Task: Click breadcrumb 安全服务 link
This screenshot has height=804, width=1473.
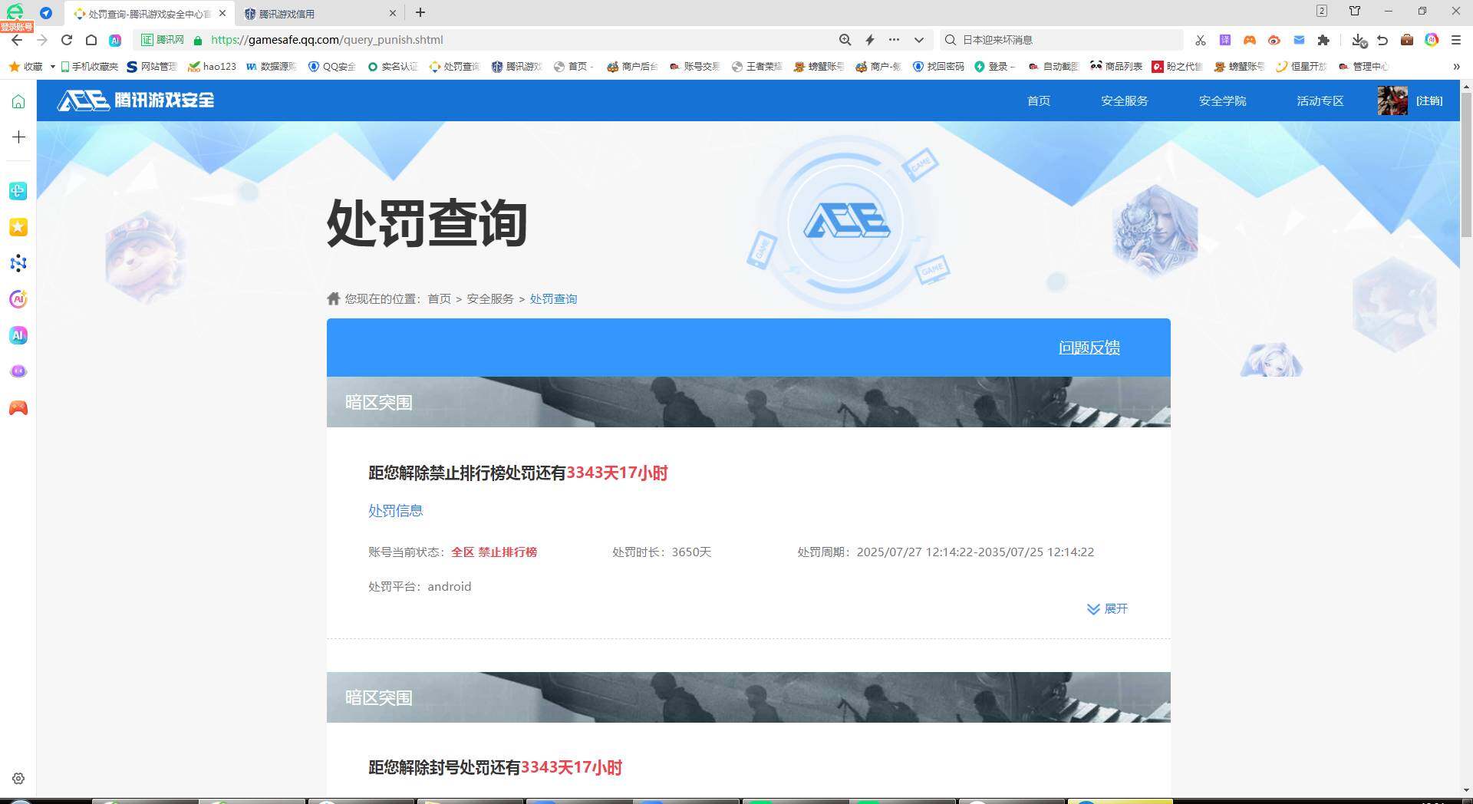Action: click(x=490, y=298)
